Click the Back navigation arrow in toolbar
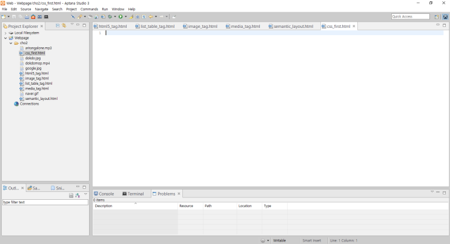Image resolution: width=450 pixels, height=244 pixels. click(151, 16)
